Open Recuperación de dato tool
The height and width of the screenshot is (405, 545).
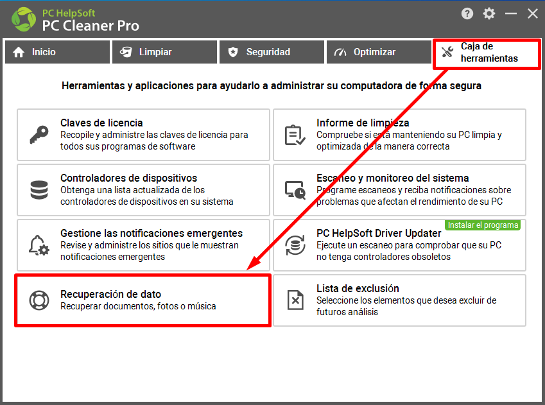143,300
